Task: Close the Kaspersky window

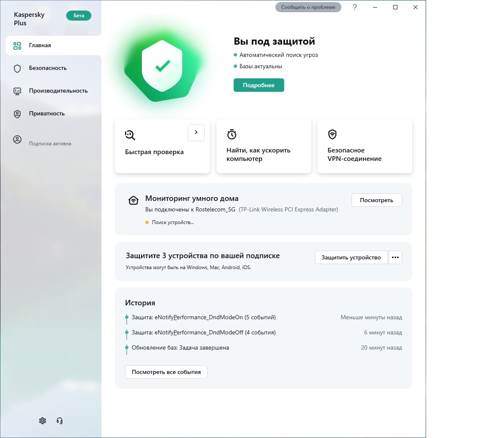Action: point(416,7)
